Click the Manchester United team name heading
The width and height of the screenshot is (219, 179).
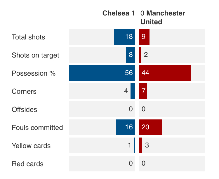[x=163, y=18]
